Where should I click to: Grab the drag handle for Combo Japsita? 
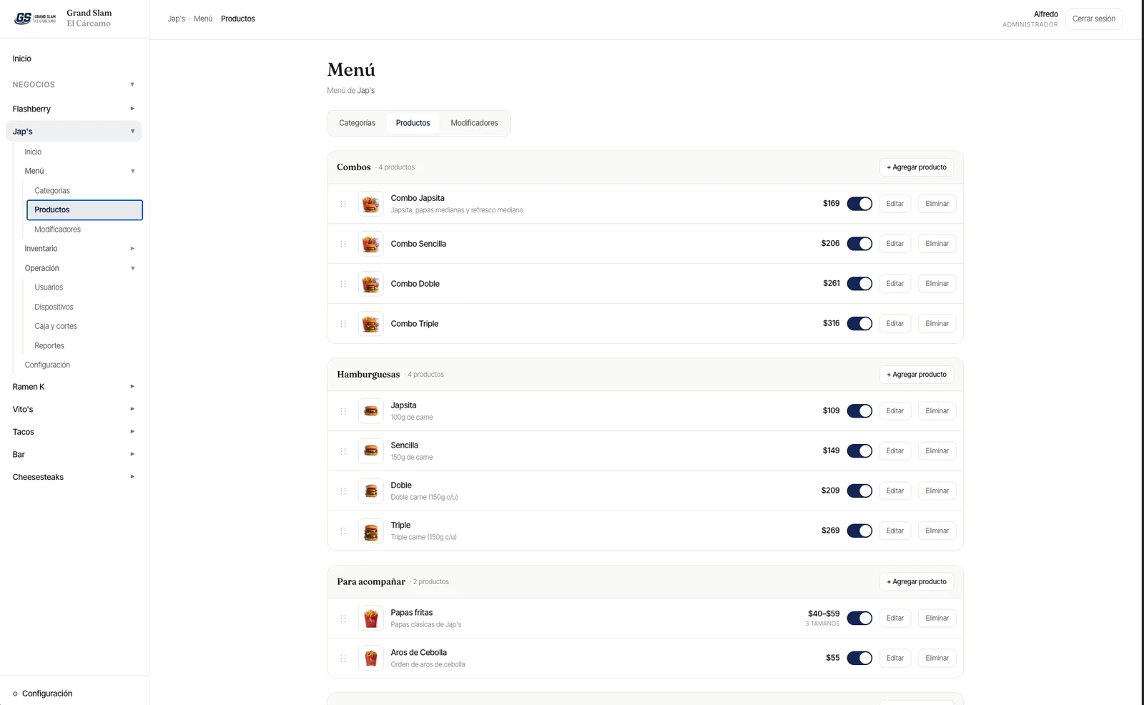click(x=343, y=204)
